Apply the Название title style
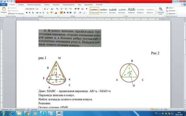 [131, 10]
